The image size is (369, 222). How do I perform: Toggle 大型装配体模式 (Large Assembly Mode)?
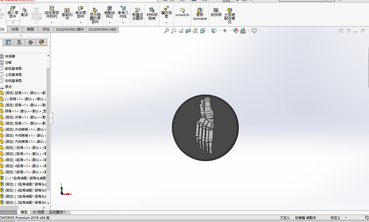(230, 16)
